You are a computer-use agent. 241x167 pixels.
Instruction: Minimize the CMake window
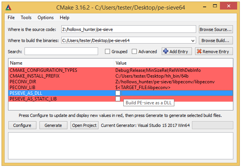205,6
